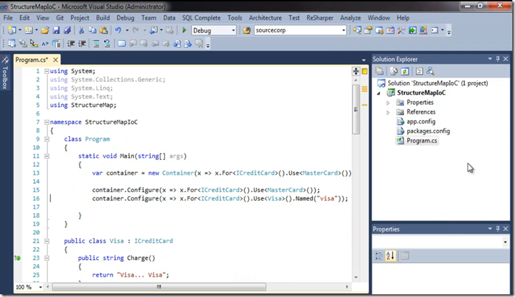Expand the Properties folder node
515x297 pixels.
(x=388, y=103)
